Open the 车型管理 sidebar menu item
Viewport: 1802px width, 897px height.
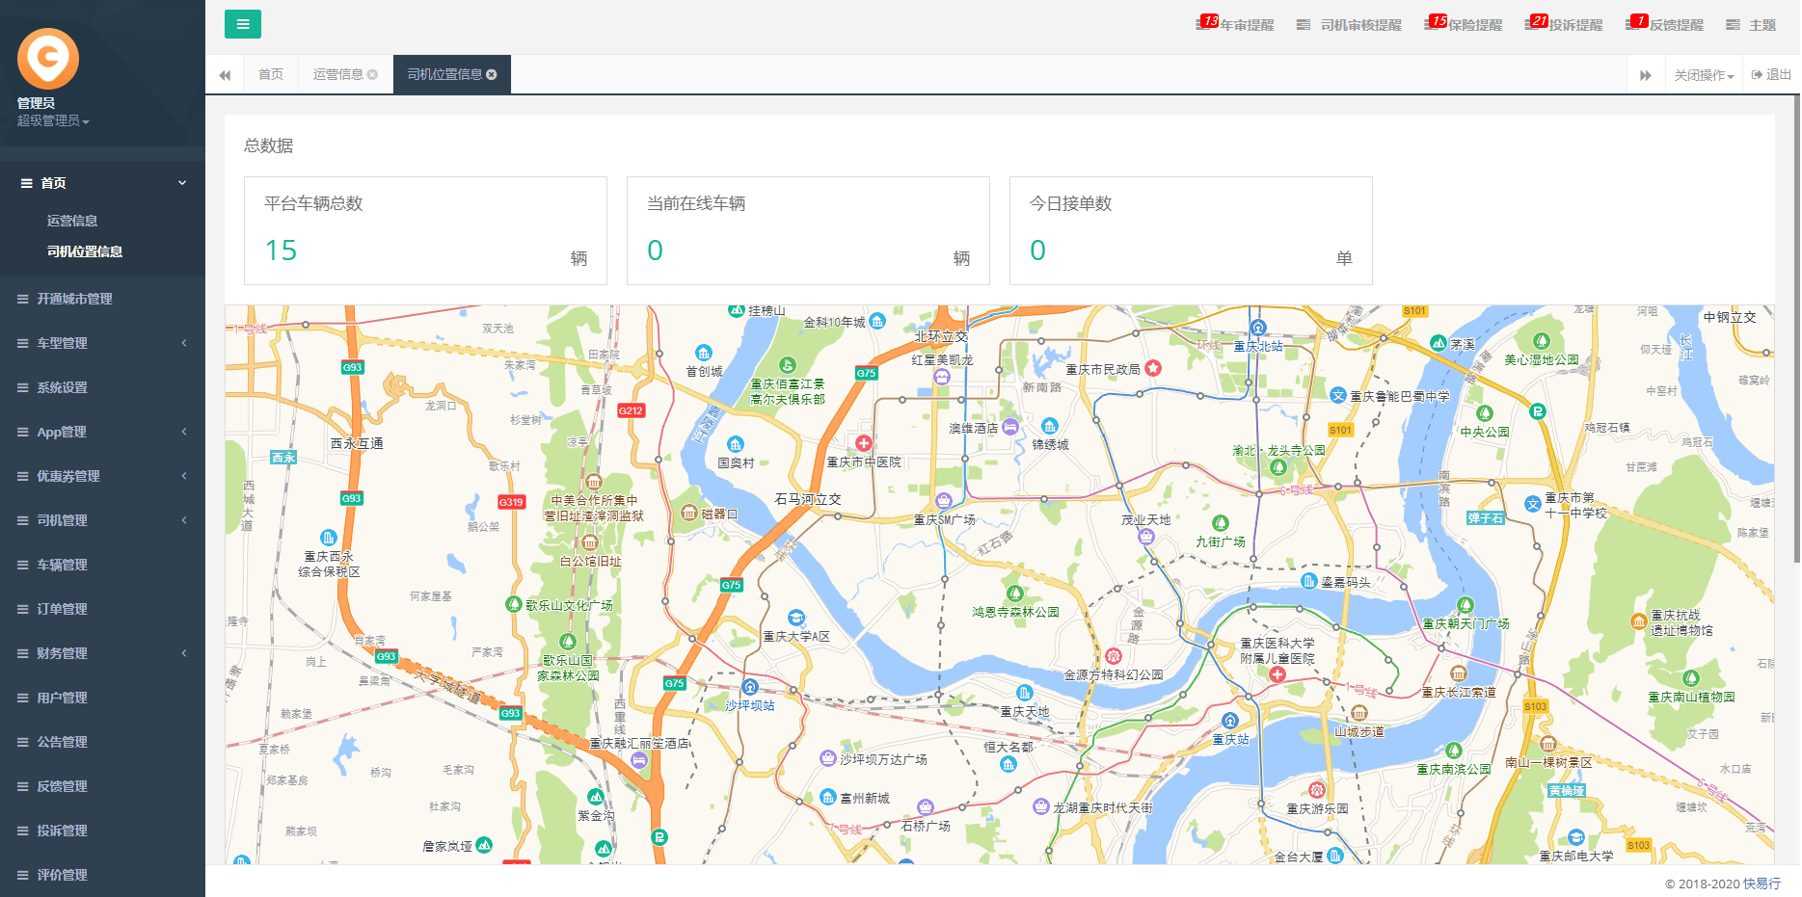[102, 343]
